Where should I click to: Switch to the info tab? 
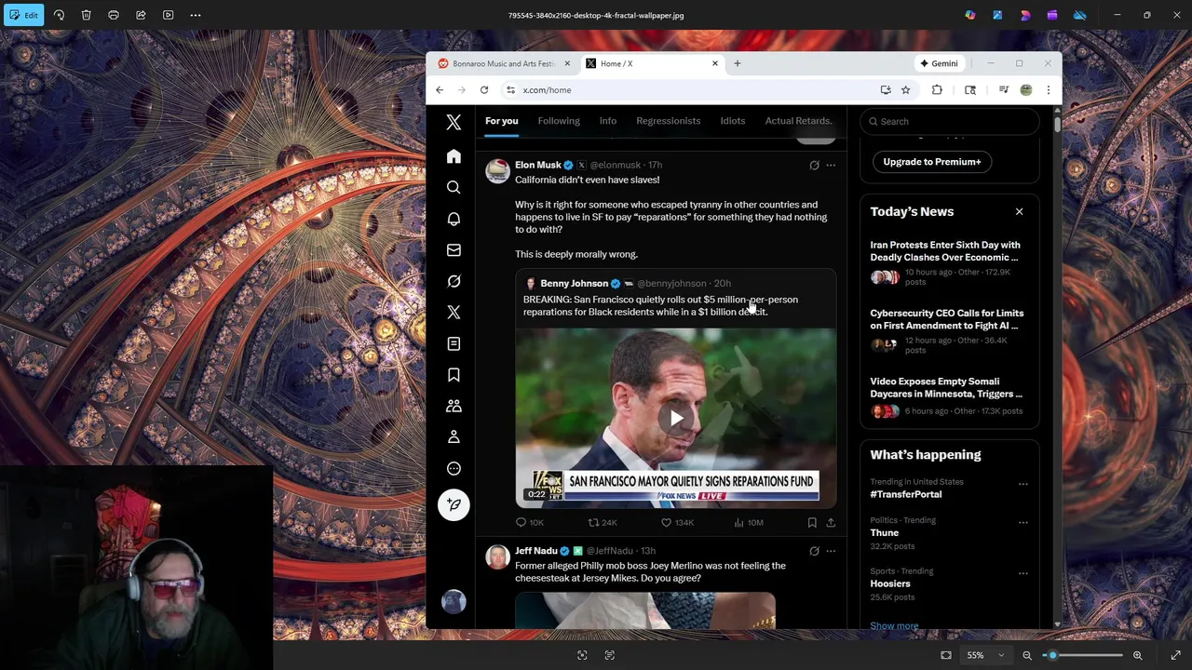607,121
